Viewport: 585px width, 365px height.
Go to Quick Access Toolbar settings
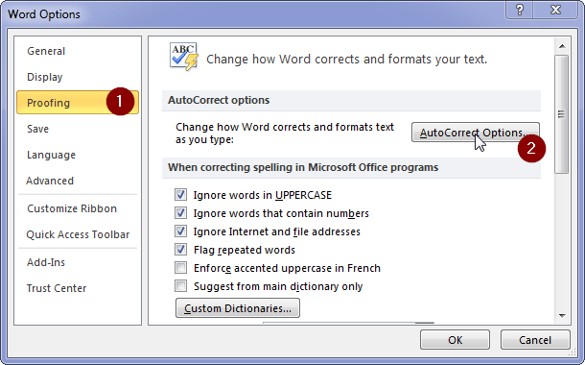[78, 234]
